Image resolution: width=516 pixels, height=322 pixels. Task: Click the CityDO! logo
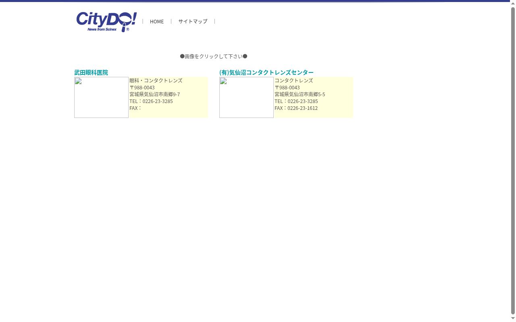[x=106, y=22]
